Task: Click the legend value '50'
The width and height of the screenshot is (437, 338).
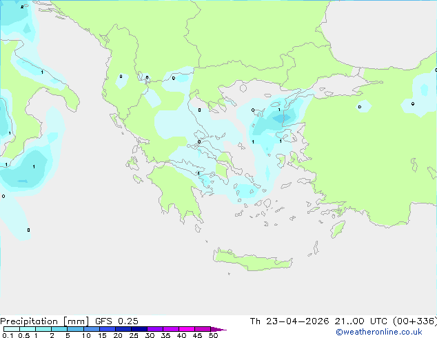Action: 213,335
